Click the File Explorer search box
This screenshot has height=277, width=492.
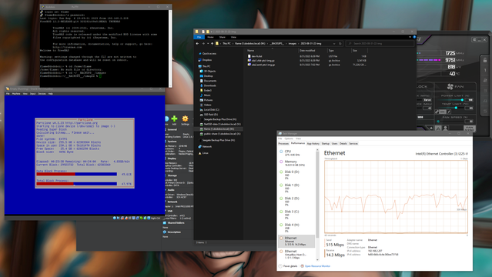(380, 44)
